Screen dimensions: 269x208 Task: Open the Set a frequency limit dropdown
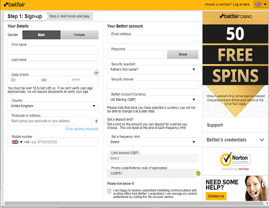153,142
